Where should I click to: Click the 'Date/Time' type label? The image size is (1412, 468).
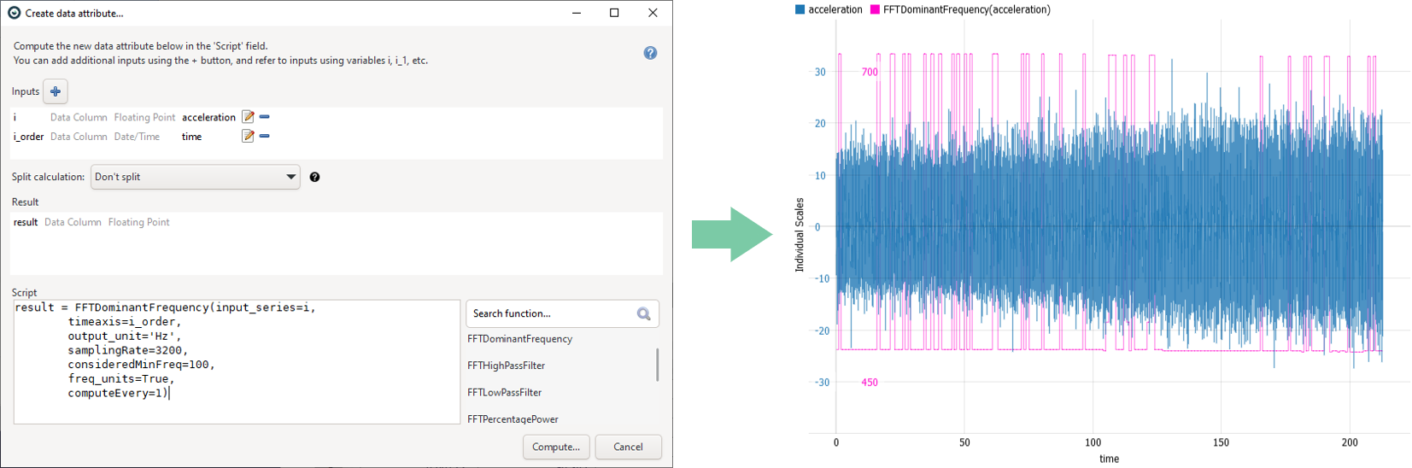click(137, 137)
